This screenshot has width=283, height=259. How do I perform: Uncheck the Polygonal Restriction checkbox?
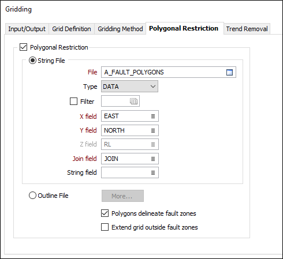click(x=23, y=47)
